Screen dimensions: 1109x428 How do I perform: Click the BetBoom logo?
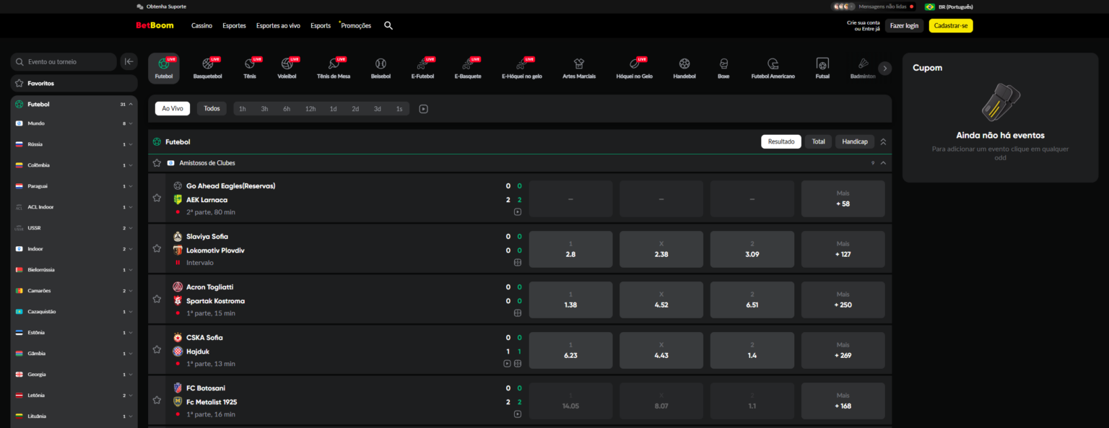click(x=155, y=25)
